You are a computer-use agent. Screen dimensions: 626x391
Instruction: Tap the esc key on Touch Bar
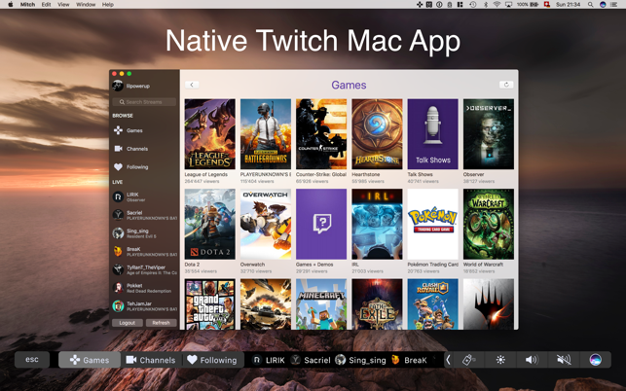[32, 360]
